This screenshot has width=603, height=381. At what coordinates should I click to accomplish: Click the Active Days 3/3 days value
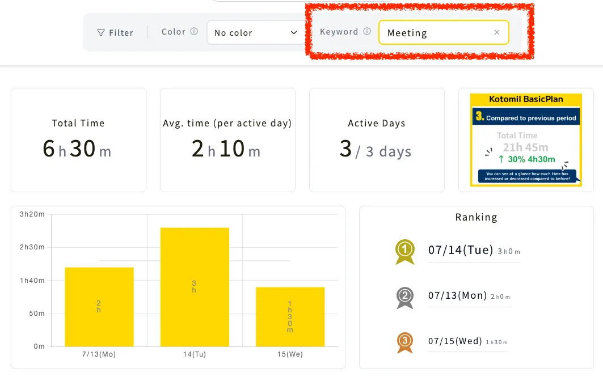(376, 149)
